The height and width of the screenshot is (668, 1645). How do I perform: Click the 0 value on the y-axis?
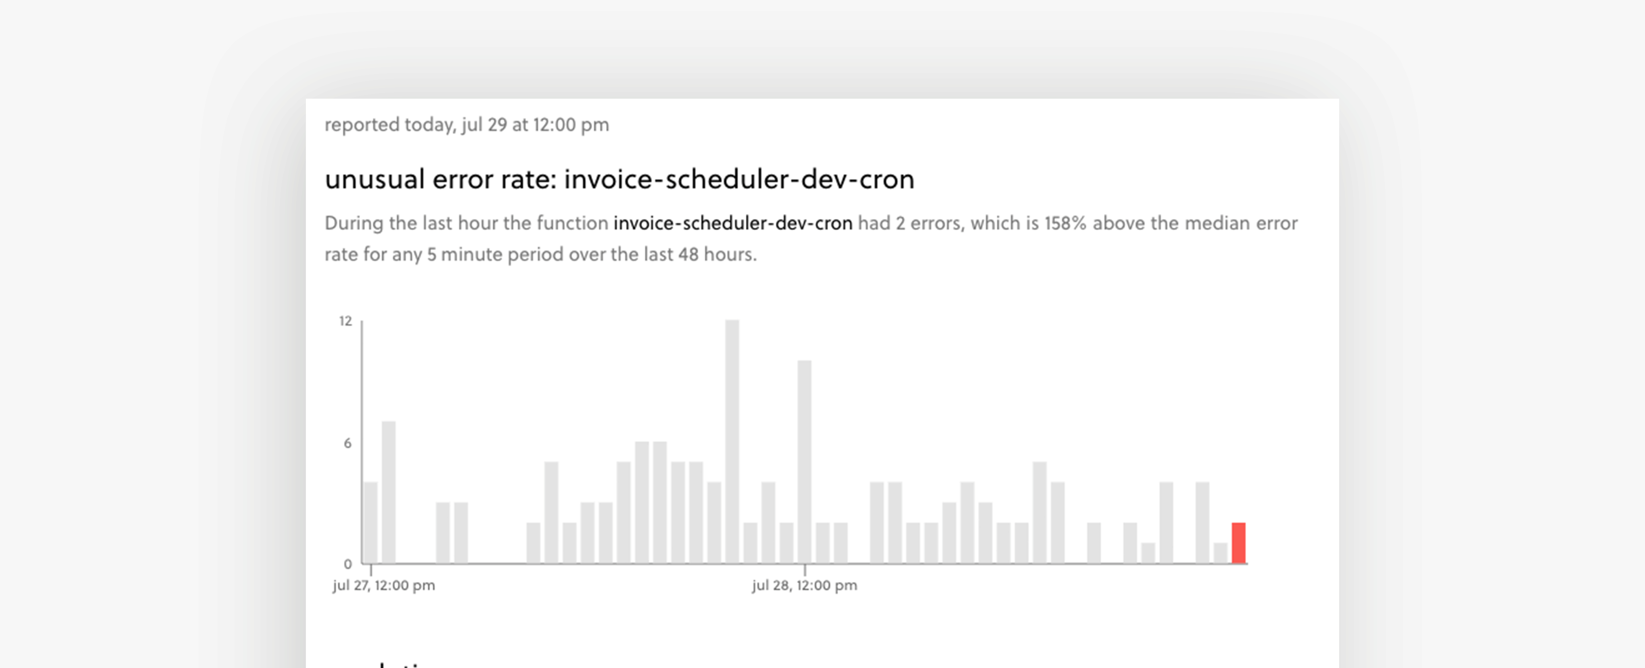348,565
